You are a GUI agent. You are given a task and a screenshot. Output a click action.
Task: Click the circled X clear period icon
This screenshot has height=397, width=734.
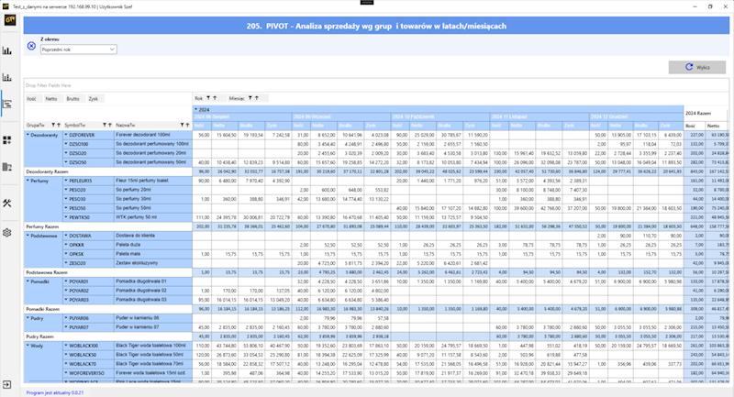tap(31, 46)
